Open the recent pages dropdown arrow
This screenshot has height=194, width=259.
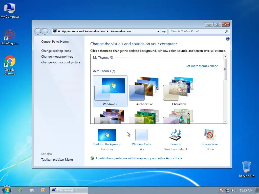pyautogui.click(x=50, y=31)
